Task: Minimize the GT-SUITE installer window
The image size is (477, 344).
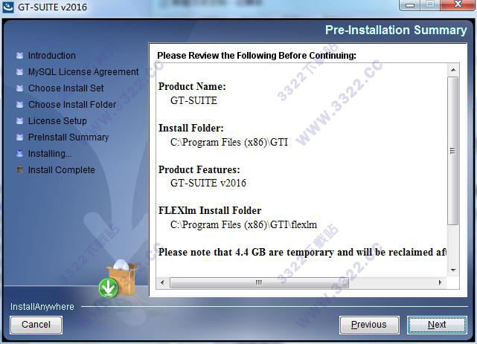Action: pyautogui.click(x=410, y=5)
